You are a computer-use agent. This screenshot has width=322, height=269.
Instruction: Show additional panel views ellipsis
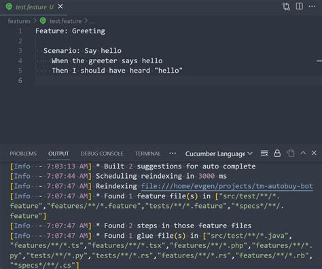[173, 154]
